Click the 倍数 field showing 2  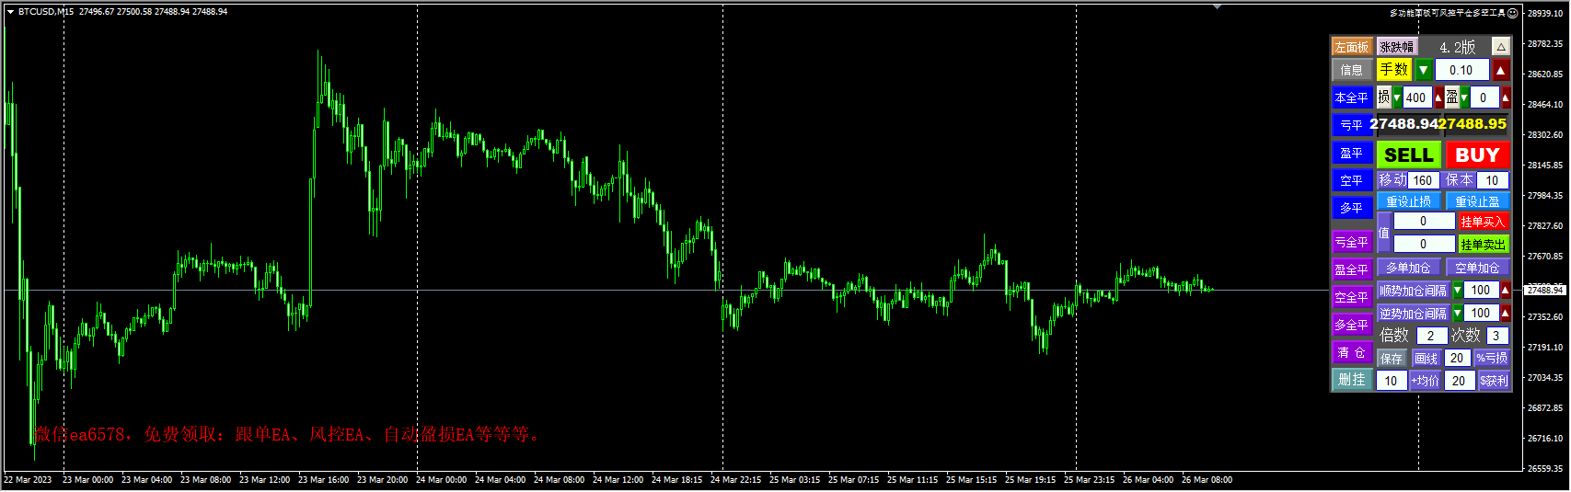(x=1431, y=336)
